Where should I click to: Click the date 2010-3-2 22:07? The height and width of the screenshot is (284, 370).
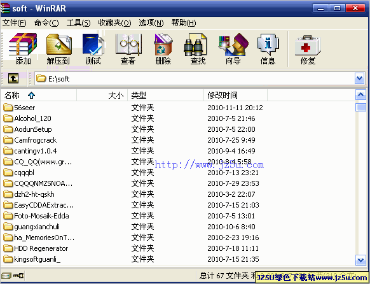(x=231, y=194)
